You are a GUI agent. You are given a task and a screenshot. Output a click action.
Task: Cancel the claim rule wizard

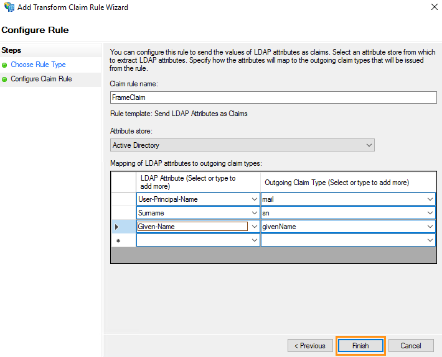pos(411,346)
